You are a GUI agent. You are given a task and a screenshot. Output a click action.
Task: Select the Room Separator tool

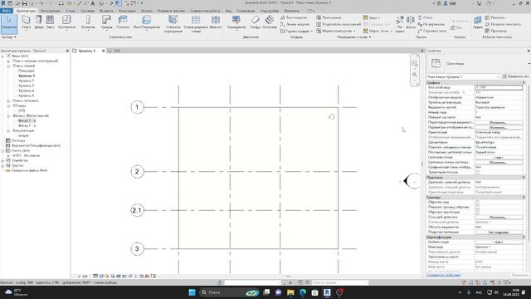[339, 24]
